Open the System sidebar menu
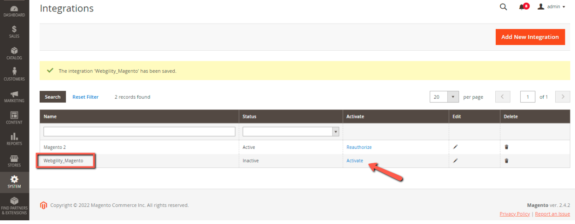Screen dimensions: 575x224 [x=14, y=183]
